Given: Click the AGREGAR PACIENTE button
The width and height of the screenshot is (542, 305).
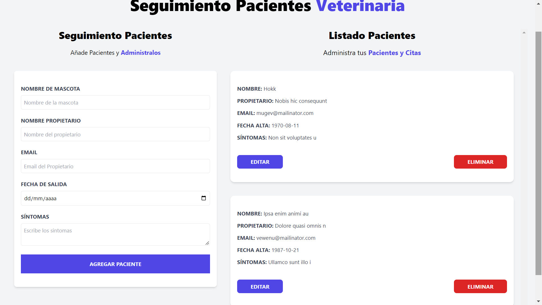Looking at the screenshot, I should pyautogui.click(x=115, y=264).
